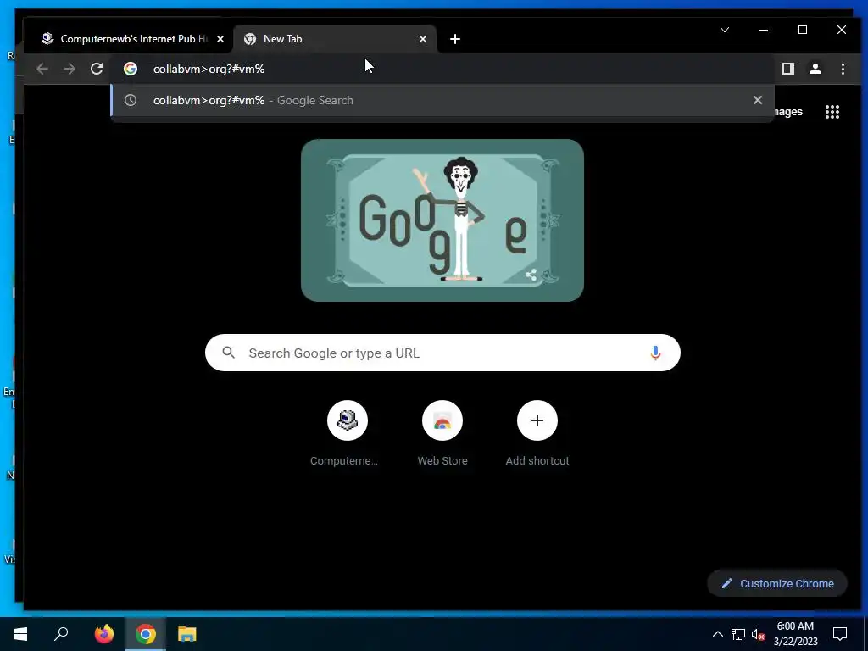Close the Computernewb's Internet Pub tab
The width and height of the screenshot is (868, 651).
[220, 39]
